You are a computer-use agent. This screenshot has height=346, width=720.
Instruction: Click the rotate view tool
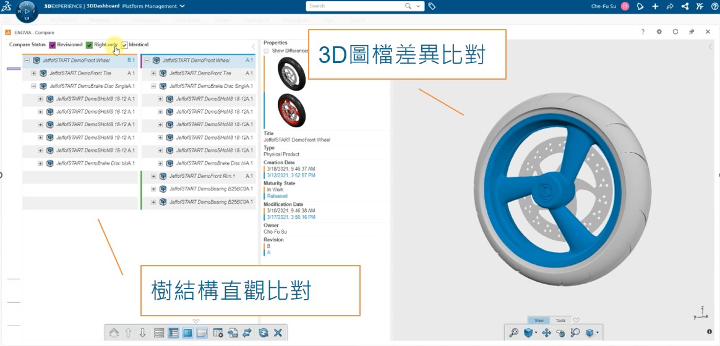click(x=560, y=332)
